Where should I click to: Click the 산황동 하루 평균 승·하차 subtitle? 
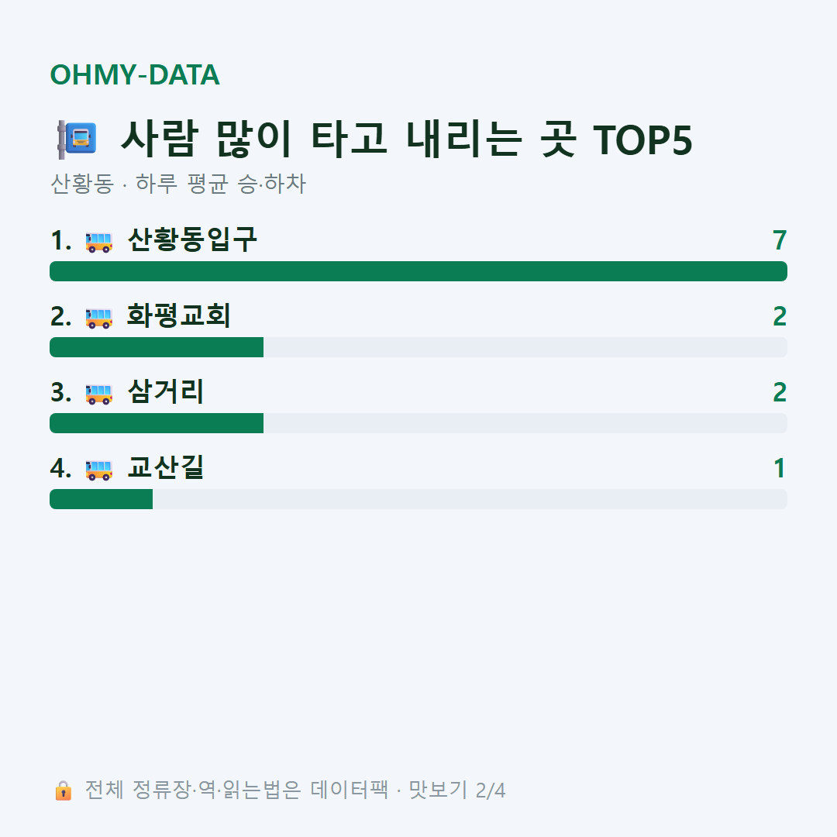tap(177, 184)
